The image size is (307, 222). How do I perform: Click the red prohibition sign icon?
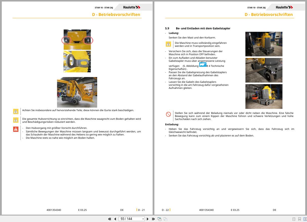(x=168, y=114)
